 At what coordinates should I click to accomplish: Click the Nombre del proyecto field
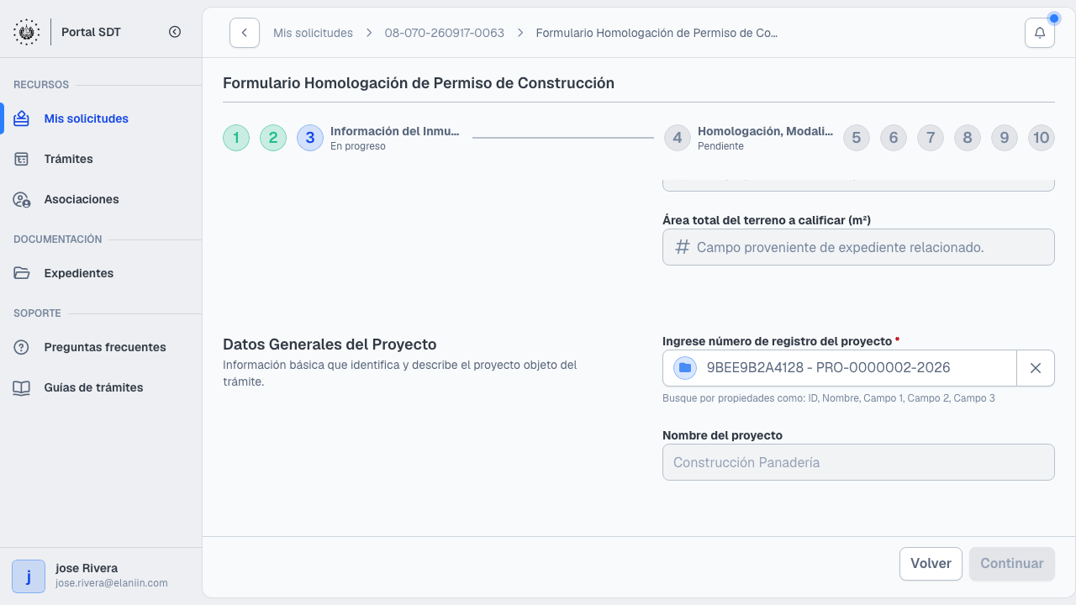[x=858, y=462]
